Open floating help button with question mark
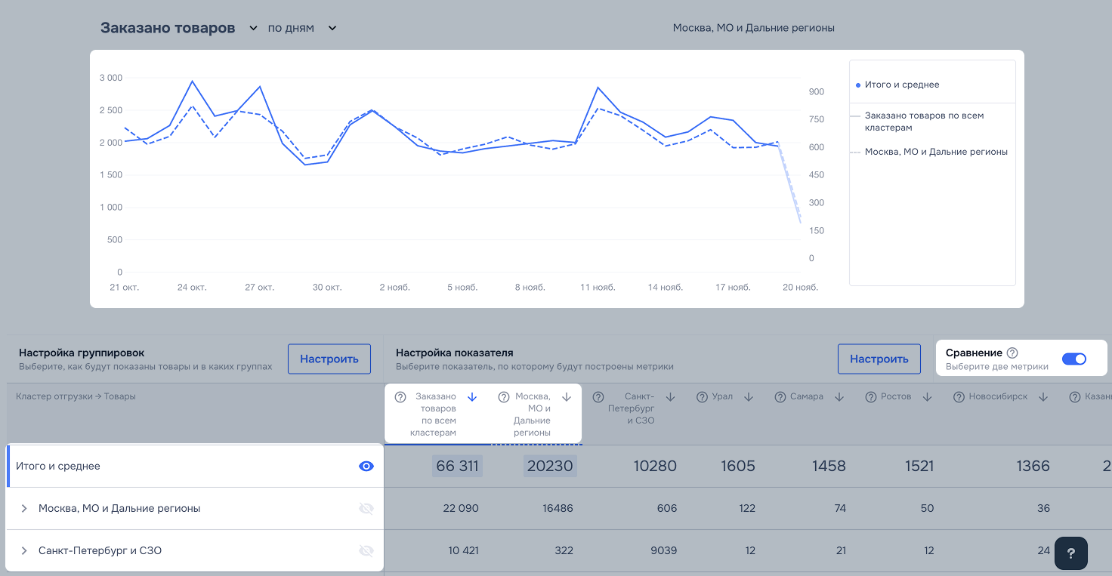 point(1070,553)
